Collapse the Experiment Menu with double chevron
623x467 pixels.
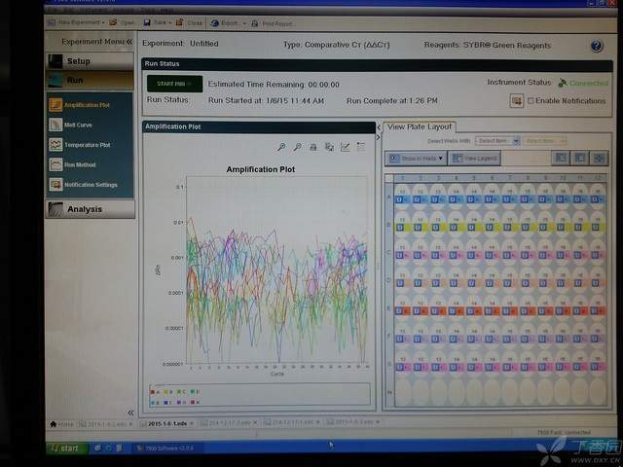pyautogui.click(x=129, y=42)
